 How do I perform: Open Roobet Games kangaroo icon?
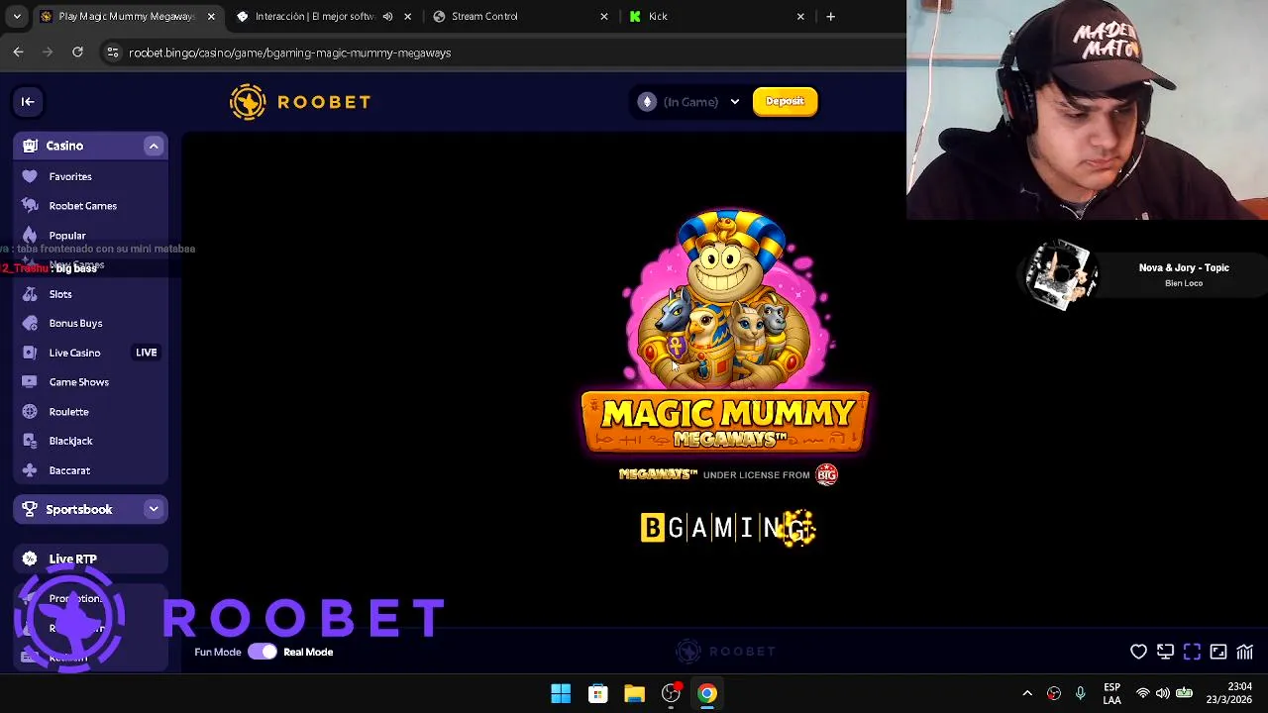(x=30, y=206)
